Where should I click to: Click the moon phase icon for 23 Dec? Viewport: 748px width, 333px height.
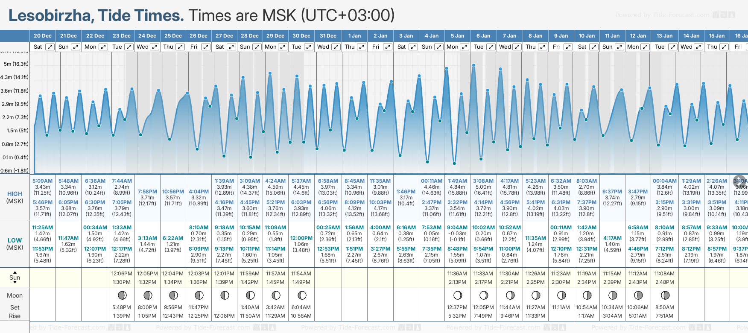pyautogui.click(x=122, y=295)
